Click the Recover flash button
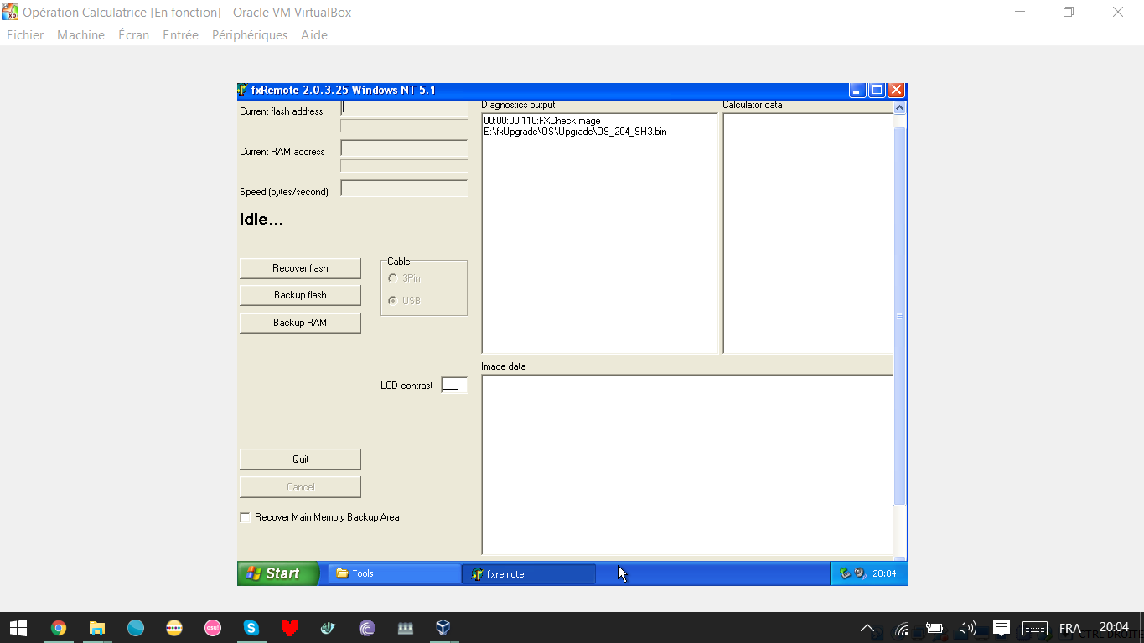Screen dimensions: 1144x643 (x=300, y=268)
